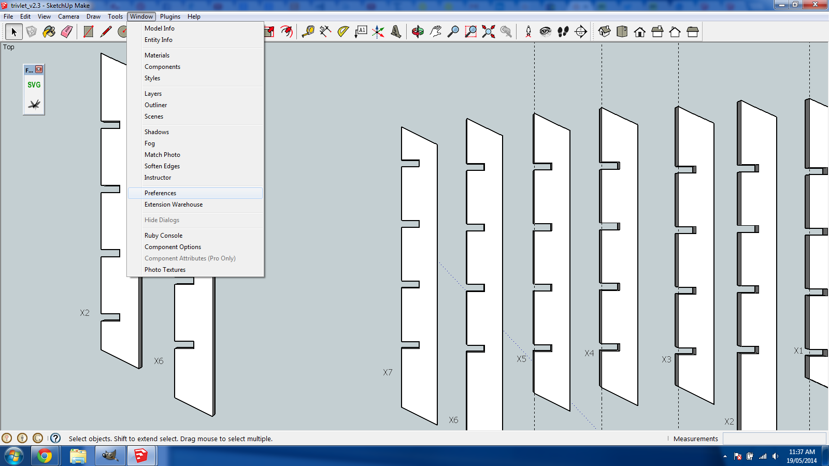Select the Dimension tool
Screen dimensions: 829x466
point(326,32)
